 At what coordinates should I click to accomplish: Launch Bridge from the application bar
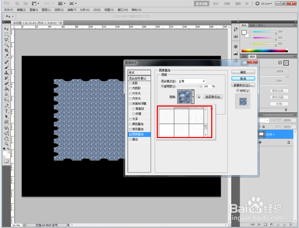pos(17,3)
